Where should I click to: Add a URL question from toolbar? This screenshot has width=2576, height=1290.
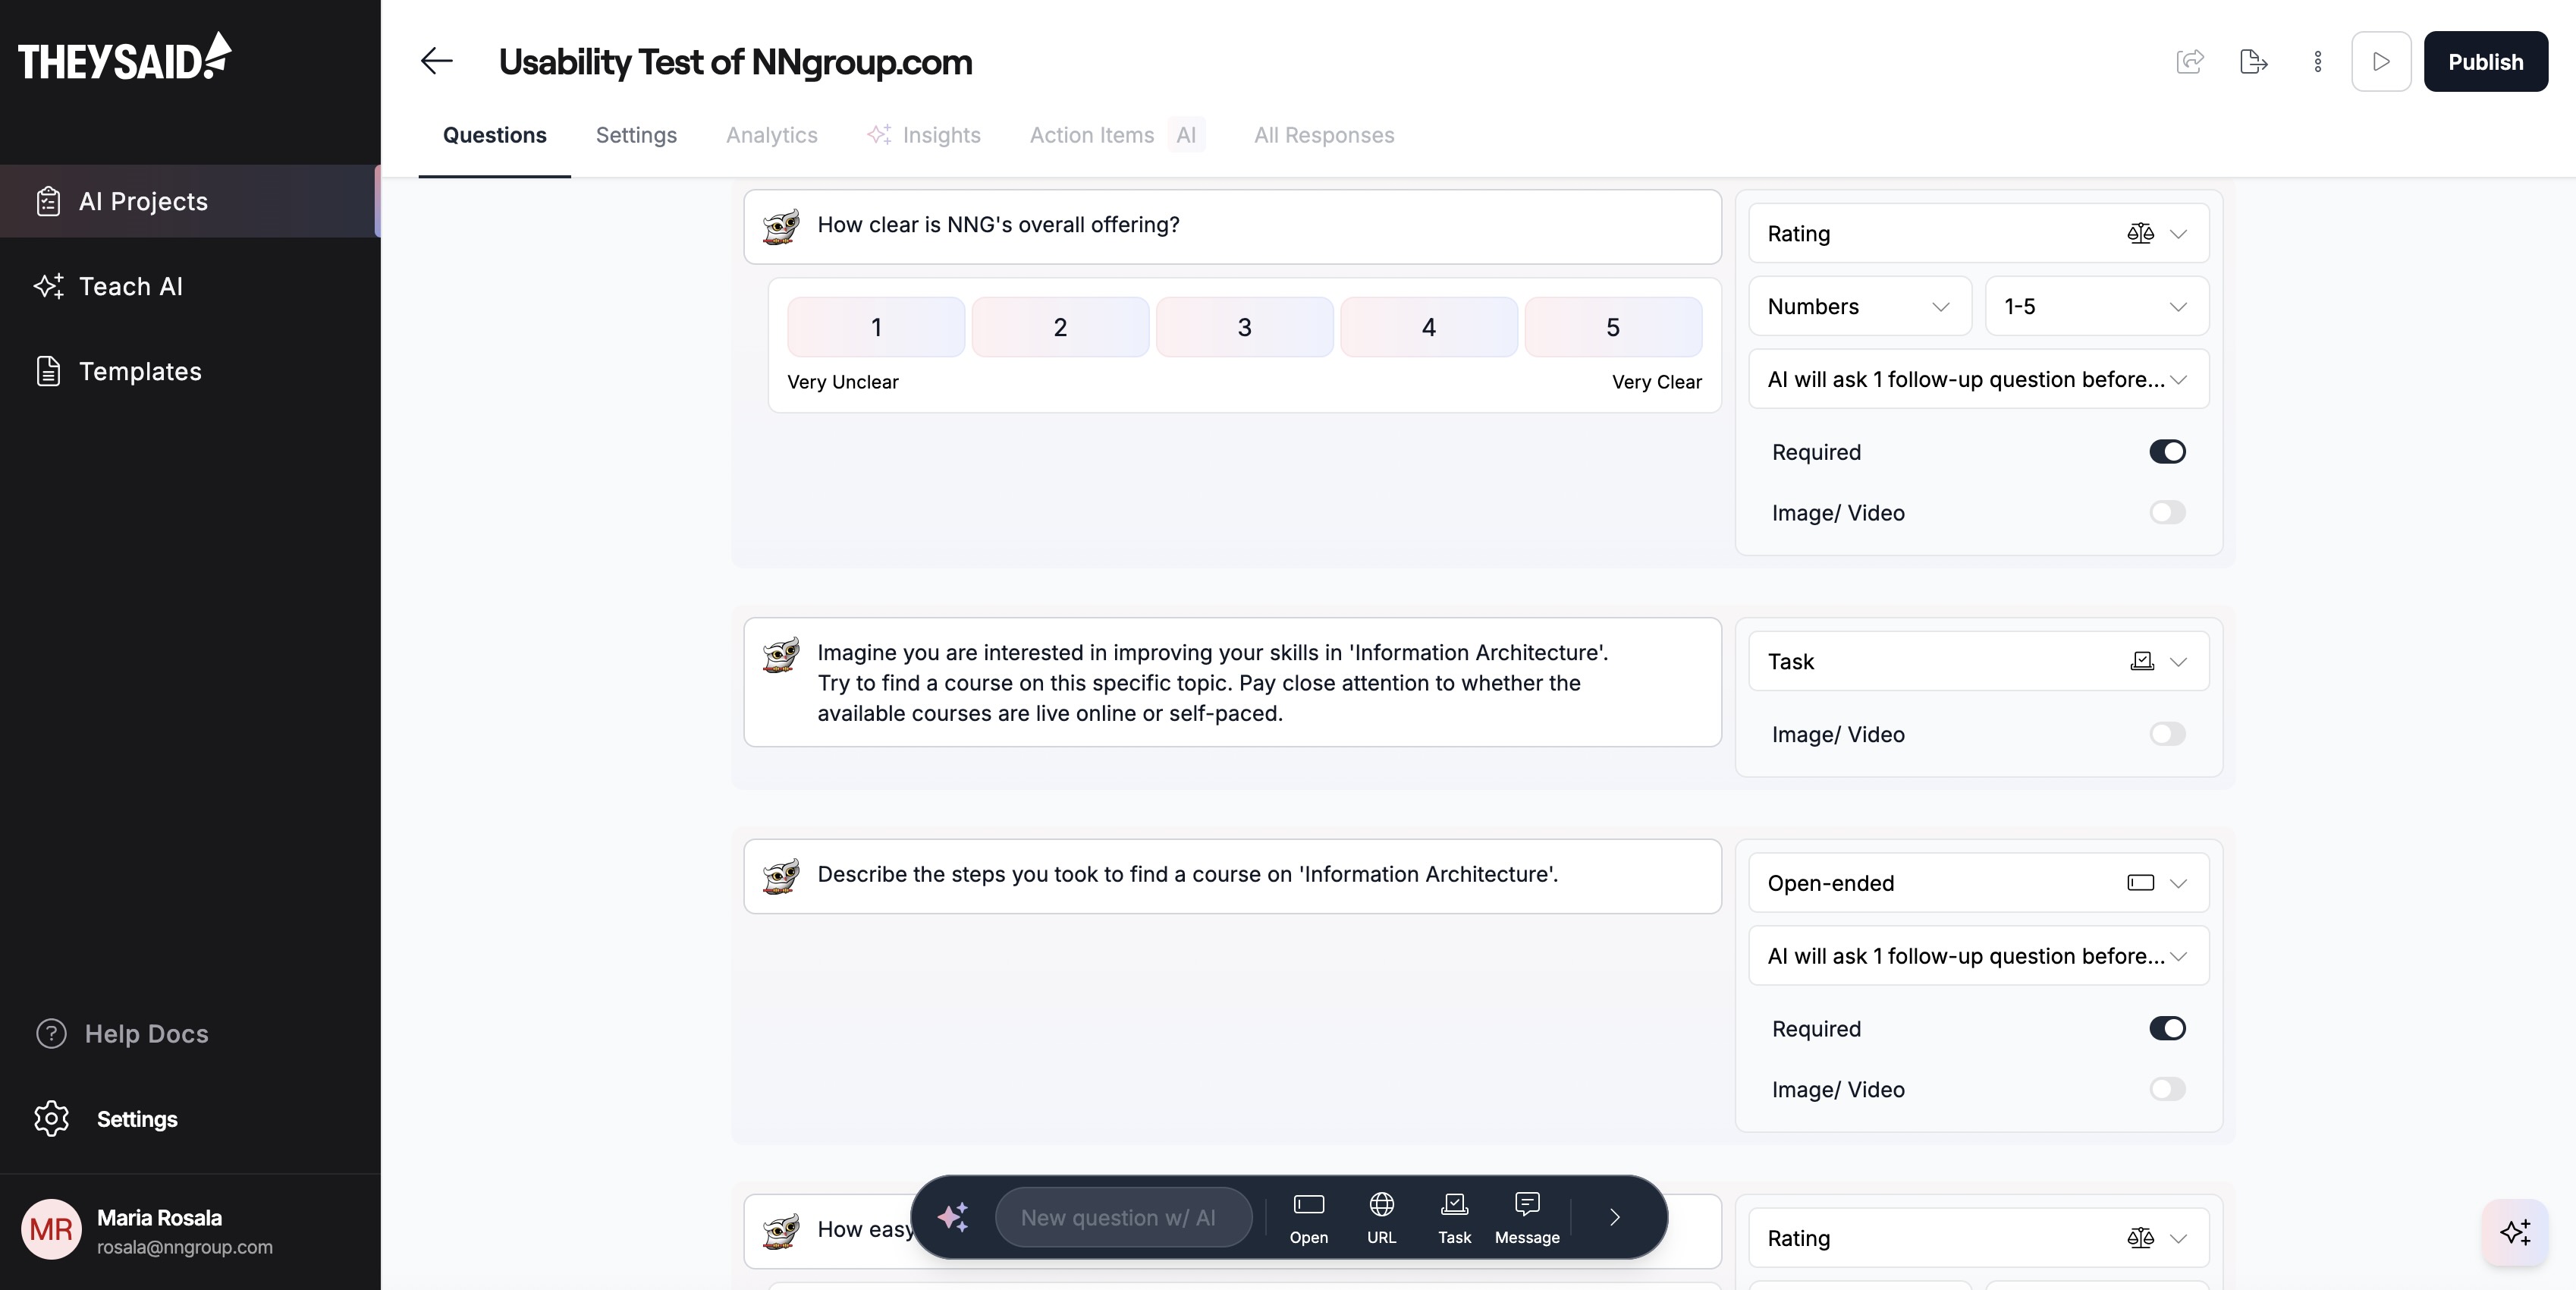[x=1381, y=1218]
